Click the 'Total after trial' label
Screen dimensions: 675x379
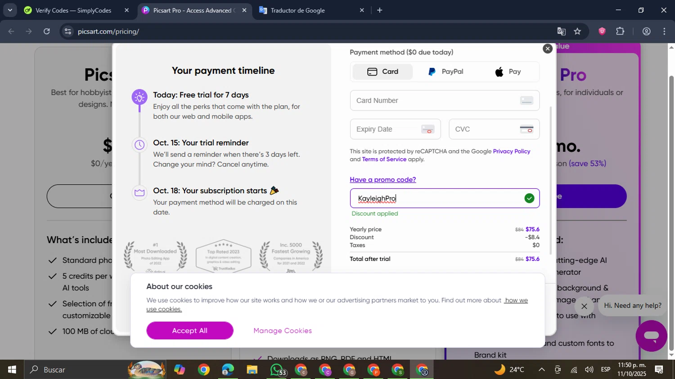370,259
